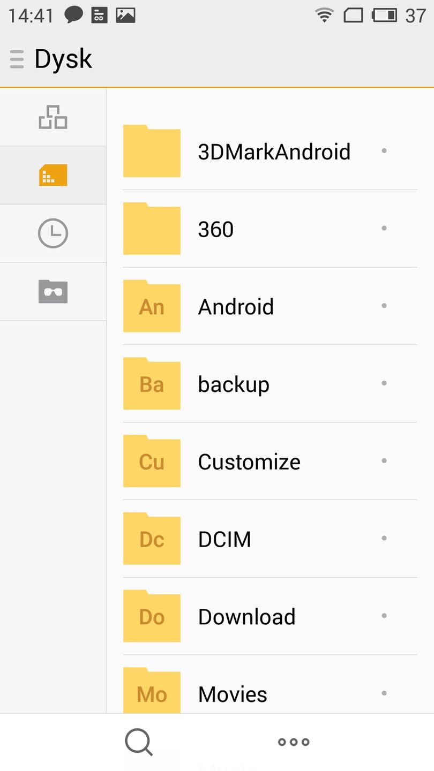Screen dimensions: 434x771
Task: Open the Movies folder
Action: pyautogui.click(x=233, y=694)
